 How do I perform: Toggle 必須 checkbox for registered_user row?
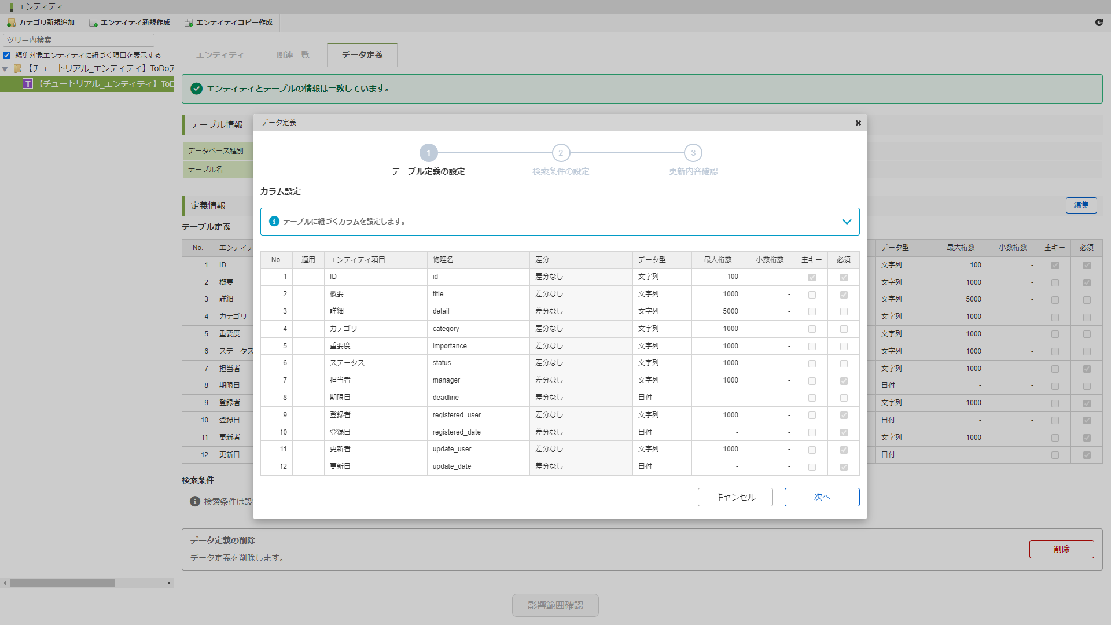click(x=844, y=416)
